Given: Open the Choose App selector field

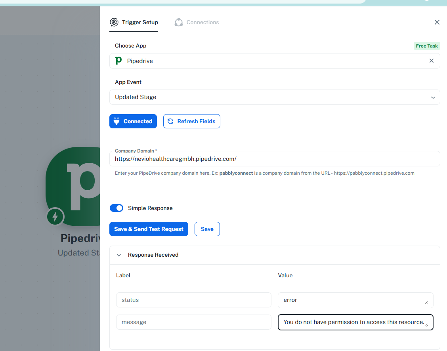Looking at the screenshot, I should (269, 61).
